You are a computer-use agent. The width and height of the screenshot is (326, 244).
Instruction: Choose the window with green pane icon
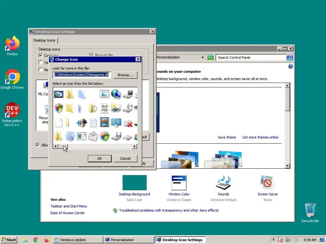[81, 136]
